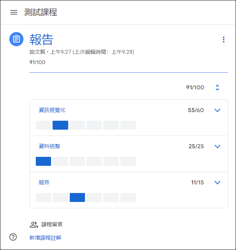
Task: Choose the last rating level for 資料統整
Action: click(x=128, y=161)
